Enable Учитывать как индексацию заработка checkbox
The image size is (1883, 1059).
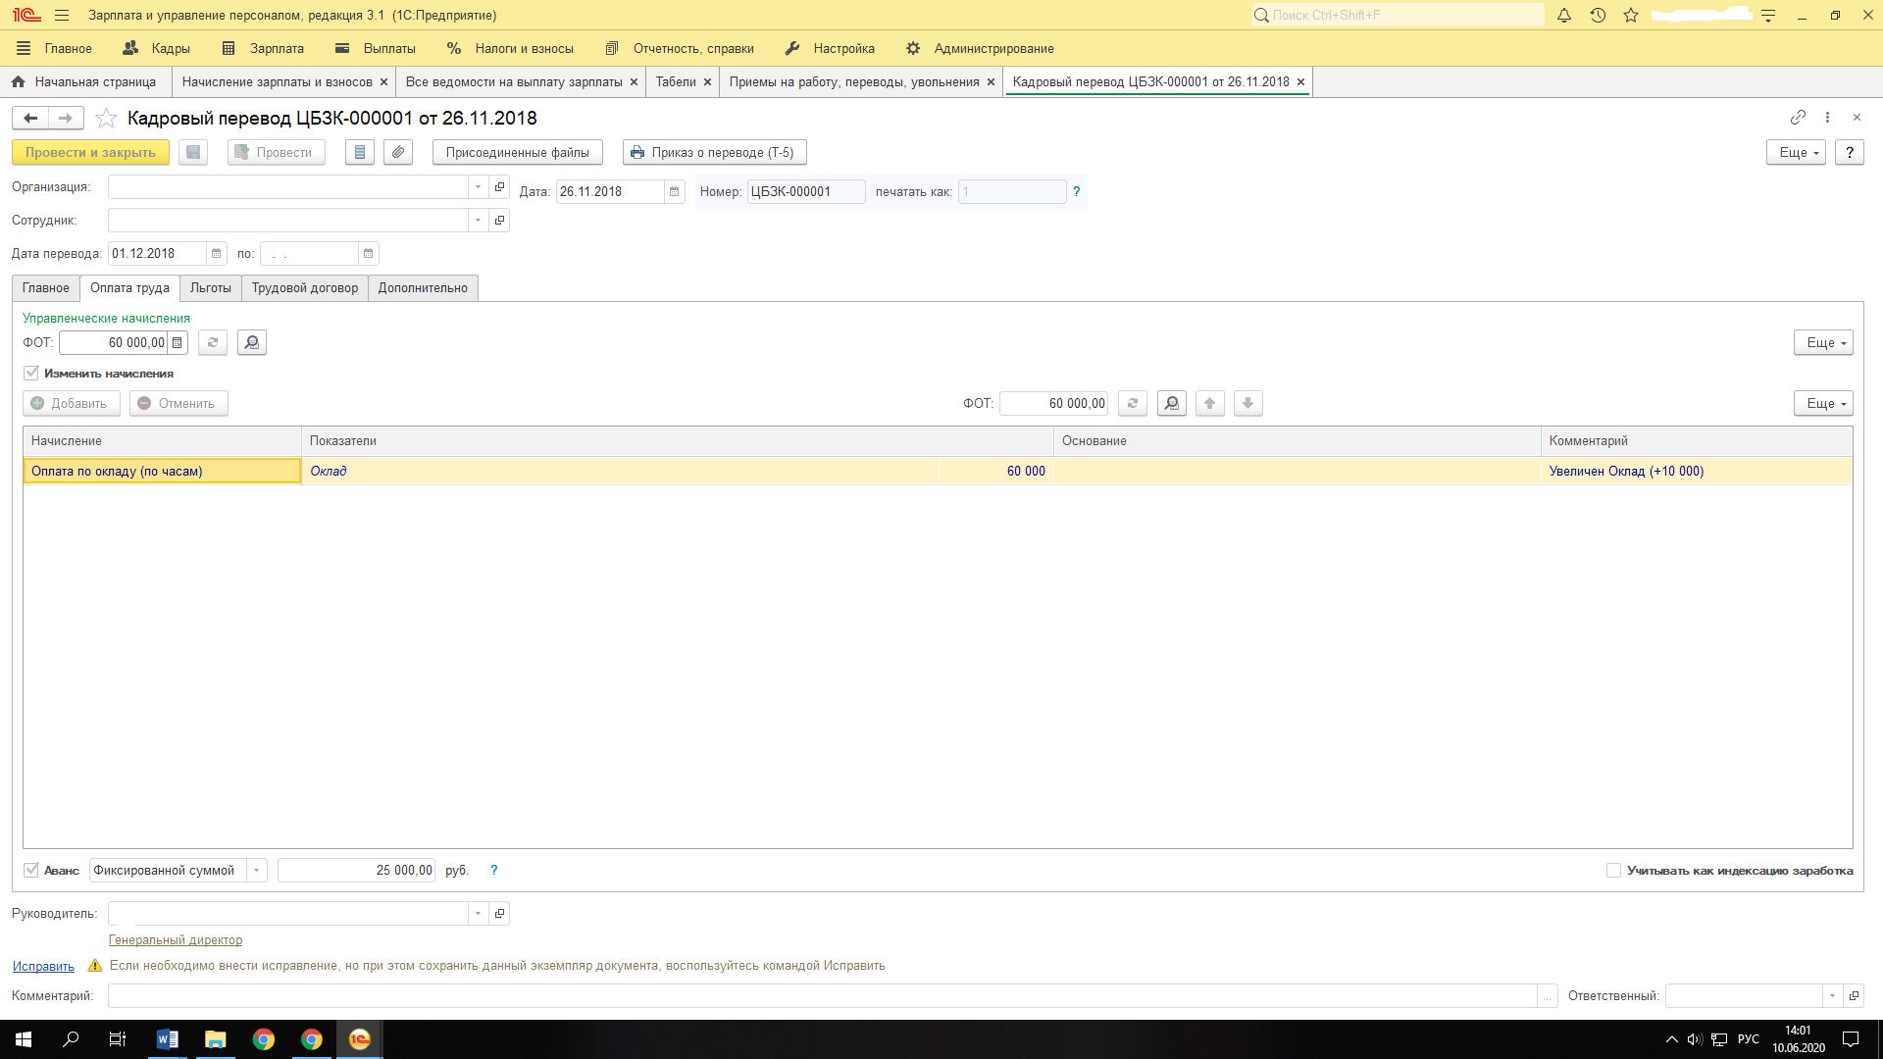point(1613,870)
